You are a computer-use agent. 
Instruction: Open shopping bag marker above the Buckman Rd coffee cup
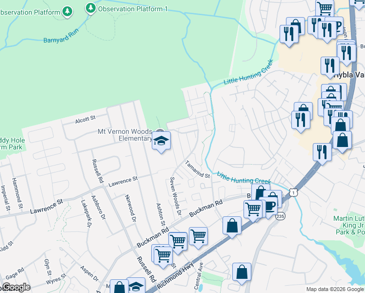click(261, 191)
